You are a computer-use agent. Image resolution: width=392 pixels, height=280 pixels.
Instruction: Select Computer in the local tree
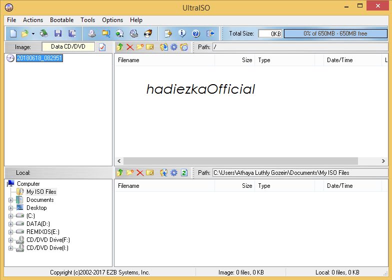tap(28, 184)
